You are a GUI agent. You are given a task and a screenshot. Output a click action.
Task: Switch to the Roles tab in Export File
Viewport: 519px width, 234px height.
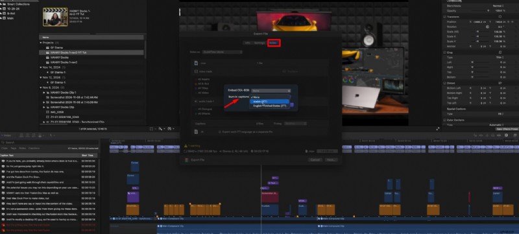click(x=273, y=43)
